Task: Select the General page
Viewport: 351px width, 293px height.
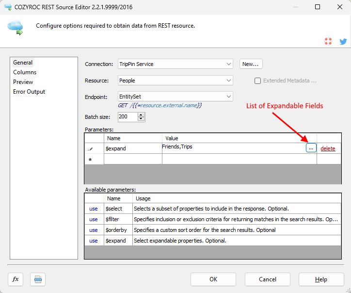Action: 23,63
